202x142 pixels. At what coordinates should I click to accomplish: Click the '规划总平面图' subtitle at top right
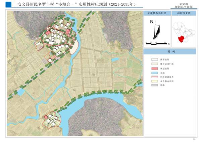pos(184,7)
